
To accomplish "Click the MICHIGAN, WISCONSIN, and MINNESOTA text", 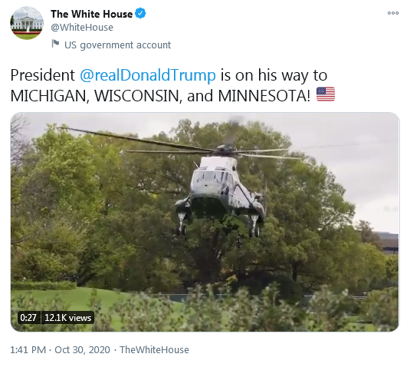I will 160,96.
